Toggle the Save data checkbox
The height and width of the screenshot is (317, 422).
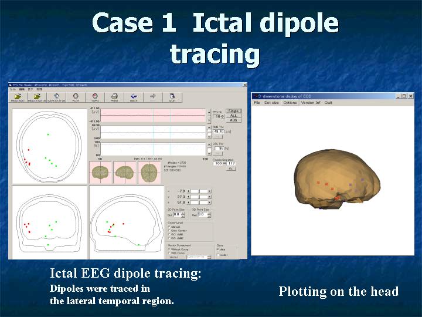[218, 249]
